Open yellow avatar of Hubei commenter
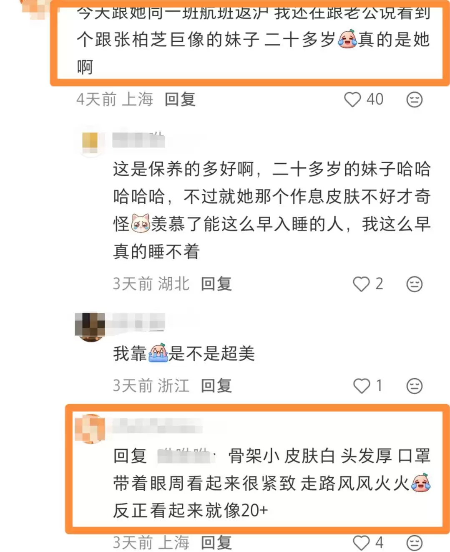The width and height of the screenshot is (450, 552). coord(91,141)
